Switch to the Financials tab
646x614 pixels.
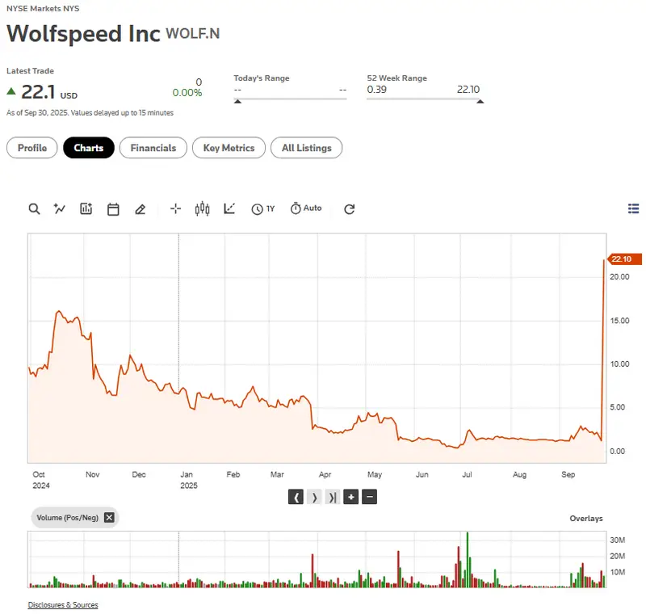(153, 148)
